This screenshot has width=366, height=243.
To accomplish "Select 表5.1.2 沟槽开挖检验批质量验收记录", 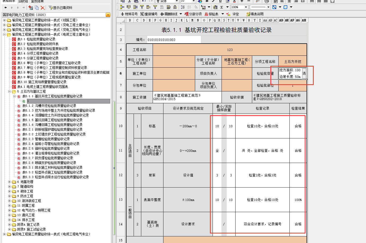I will (x=49, y=106).
